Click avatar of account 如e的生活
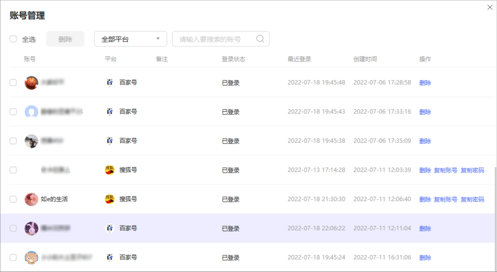Screen dimensions: 497x272 pos(31,199)
